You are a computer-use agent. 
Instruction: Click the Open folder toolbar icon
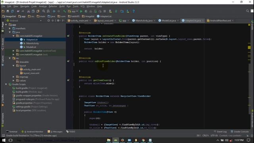3,11
